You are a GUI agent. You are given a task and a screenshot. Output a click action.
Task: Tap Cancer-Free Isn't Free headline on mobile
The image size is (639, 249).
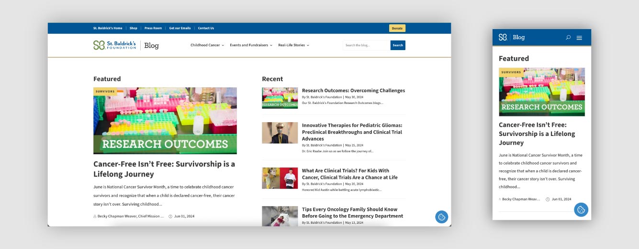537,134
